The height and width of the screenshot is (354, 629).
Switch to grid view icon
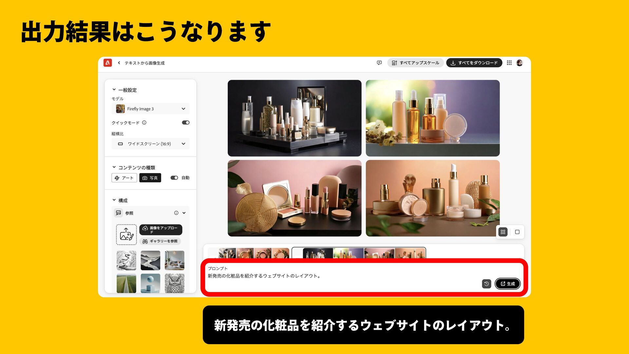[x=503, y=232]
